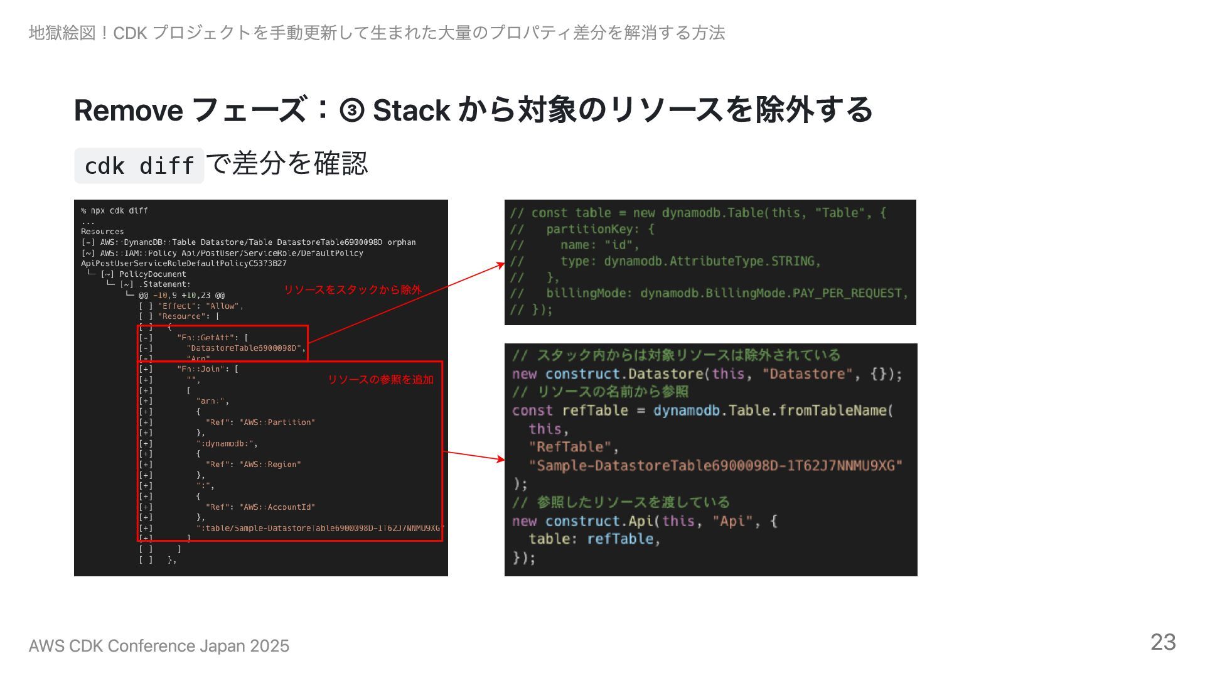This screenshot has width=1205, height=678.
Task: Click the '"RefTable",' argument line
Action: pos(574,447)
